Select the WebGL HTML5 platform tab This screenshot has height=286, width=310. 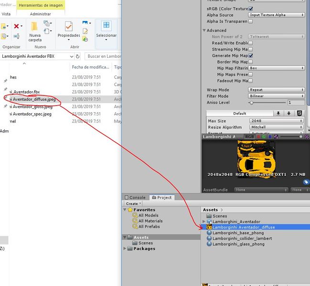[x=299, y=113]
